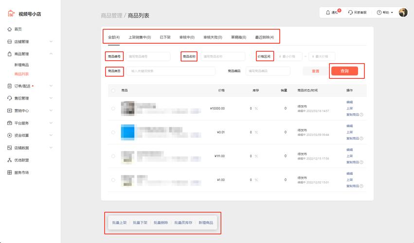This screenshot has width=414, height=243.
Task: Switch to the 已下架 tab
Action: [x=165, y=37]
